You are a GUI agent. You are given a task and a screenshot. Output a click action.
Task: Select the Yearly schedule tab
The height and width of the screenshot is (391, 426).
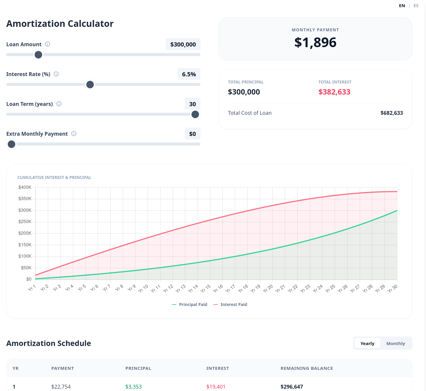pyautogui.click(x=367, y=343)
